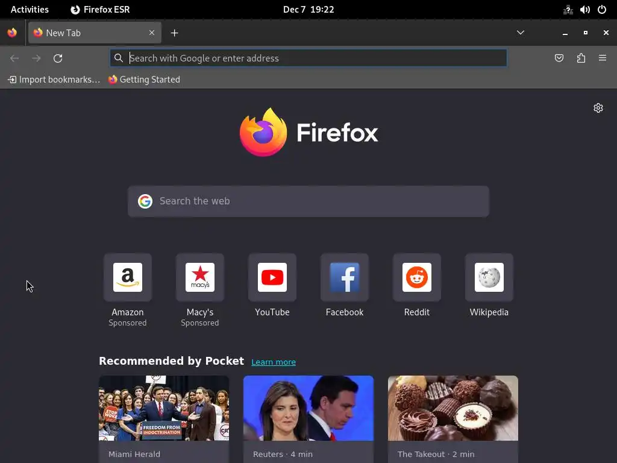Open new tab personalize settings gear

[598, 108]
